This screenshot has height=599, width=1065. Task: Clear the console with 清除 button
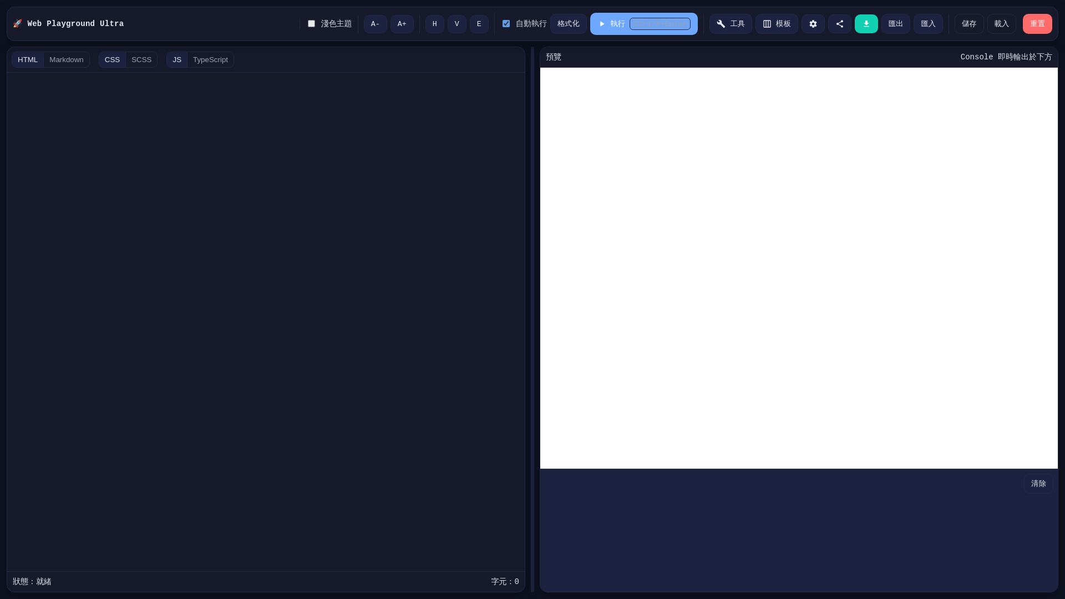coord(1038,484)
